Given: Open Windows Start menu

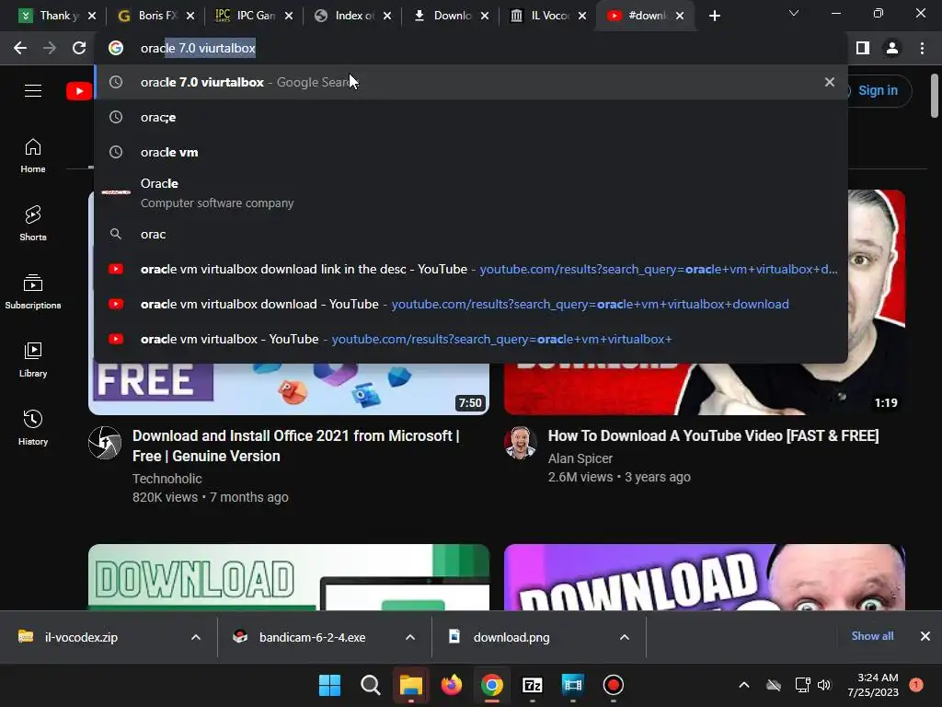Looking at the screenshot, I should [330, 685].
